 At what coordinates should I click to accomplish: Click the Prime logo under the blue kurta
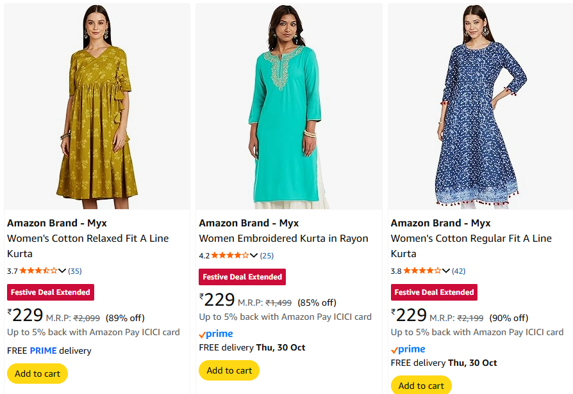408,349
